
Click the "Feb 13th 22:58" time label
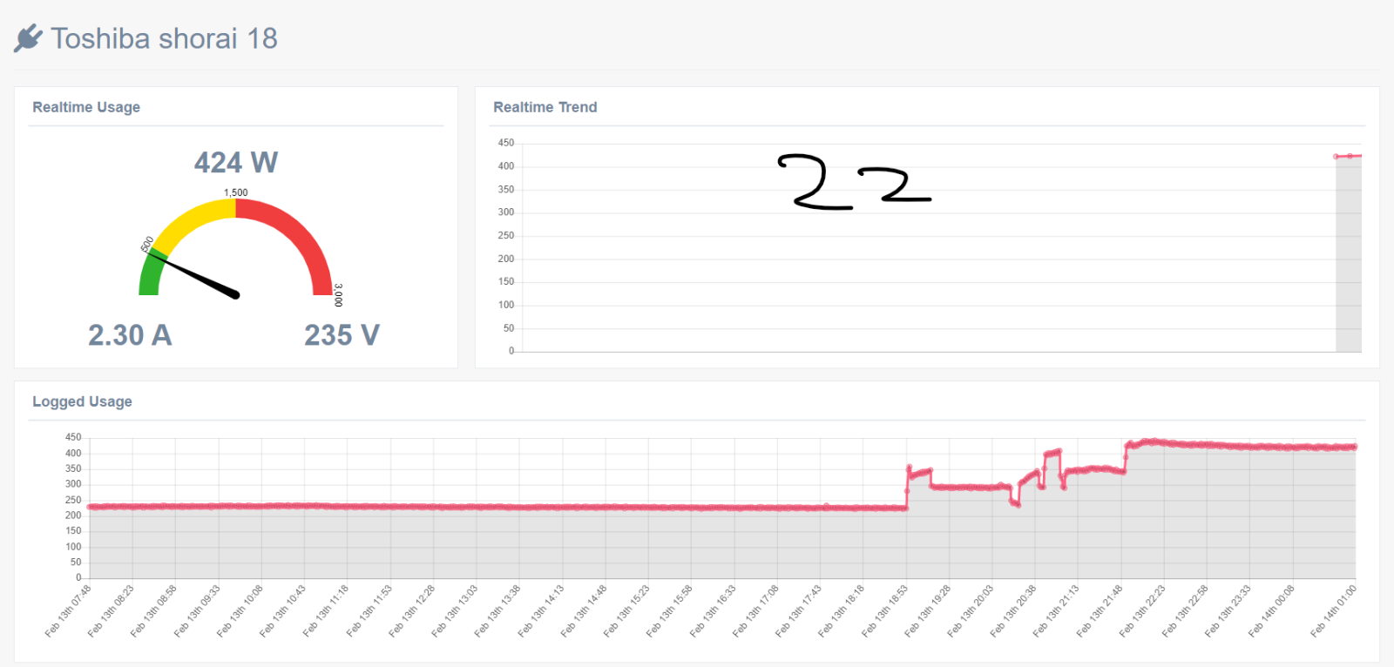tap(1185, 611)
